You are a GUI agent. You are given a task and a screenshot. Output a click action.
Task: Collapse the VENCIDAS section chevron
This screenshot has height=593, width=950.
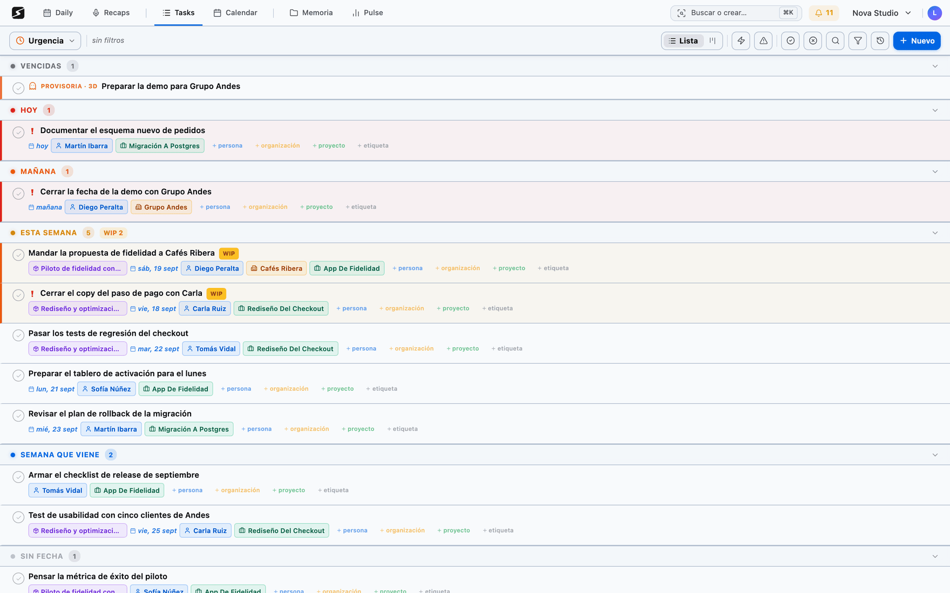point(935,66)
